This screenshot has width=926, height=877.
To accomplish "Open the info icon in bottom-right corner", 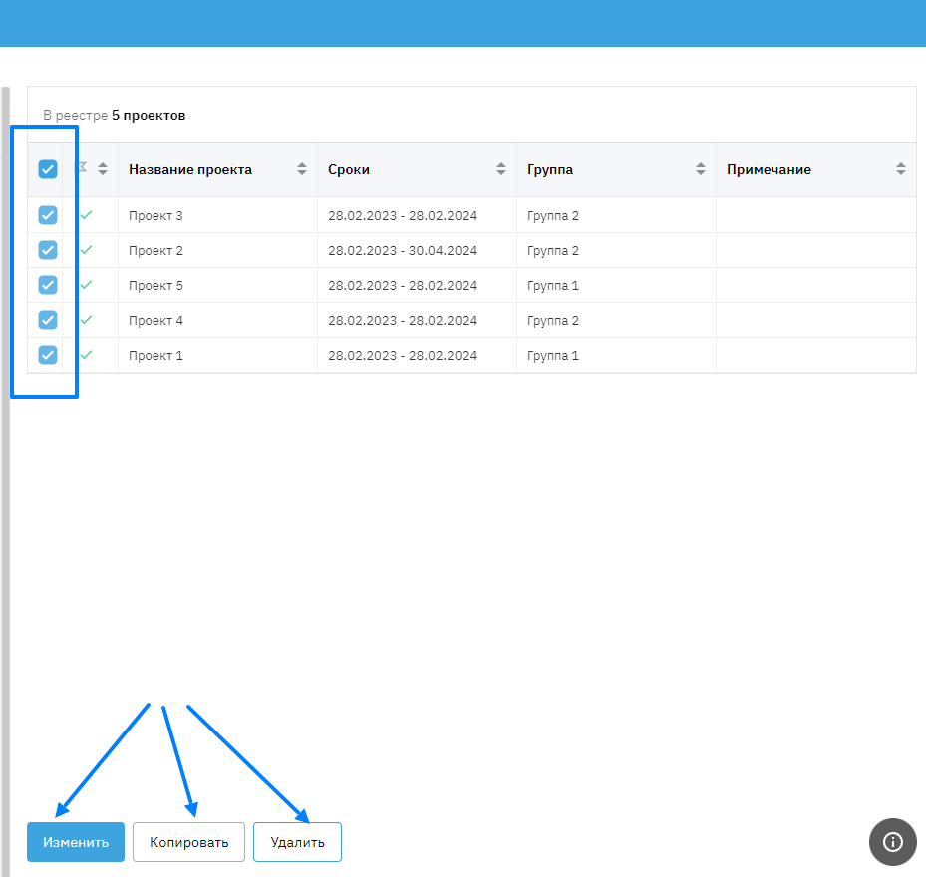I will tap(892, 842).
